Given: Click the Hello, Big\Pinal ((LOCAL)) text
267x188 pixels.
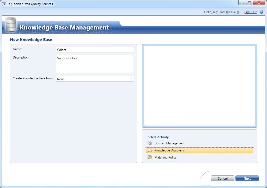Looking at the screenshot, I should [x=221, y=12].
